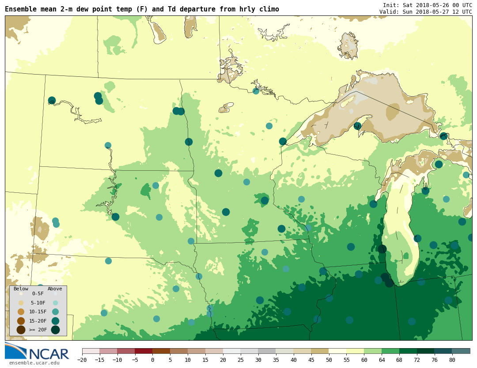The width and height of the screenshot is (477, 368).
Task: Click the '10-15F' legend label
Action: 38,312
